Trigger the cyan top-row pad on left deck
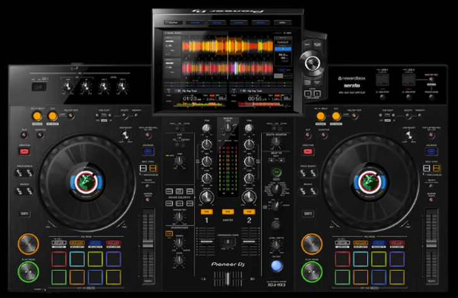This screenshot has height=298, width=458. click(77, 259)
